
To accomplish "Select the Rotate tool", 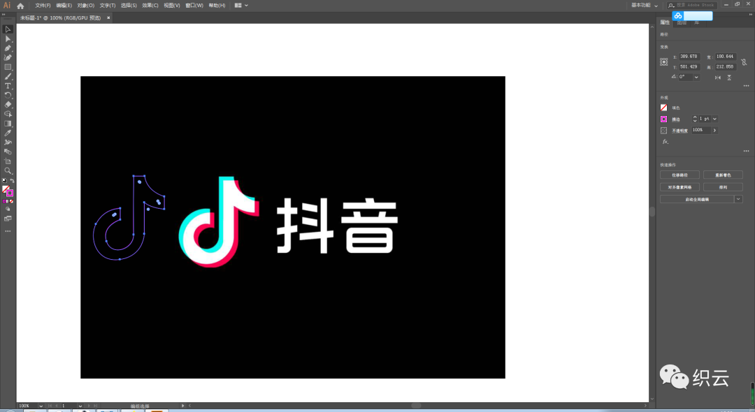I will [8, 95].
